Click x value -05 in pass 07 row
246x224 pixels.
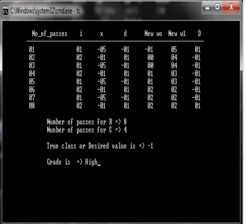(102, 98)
